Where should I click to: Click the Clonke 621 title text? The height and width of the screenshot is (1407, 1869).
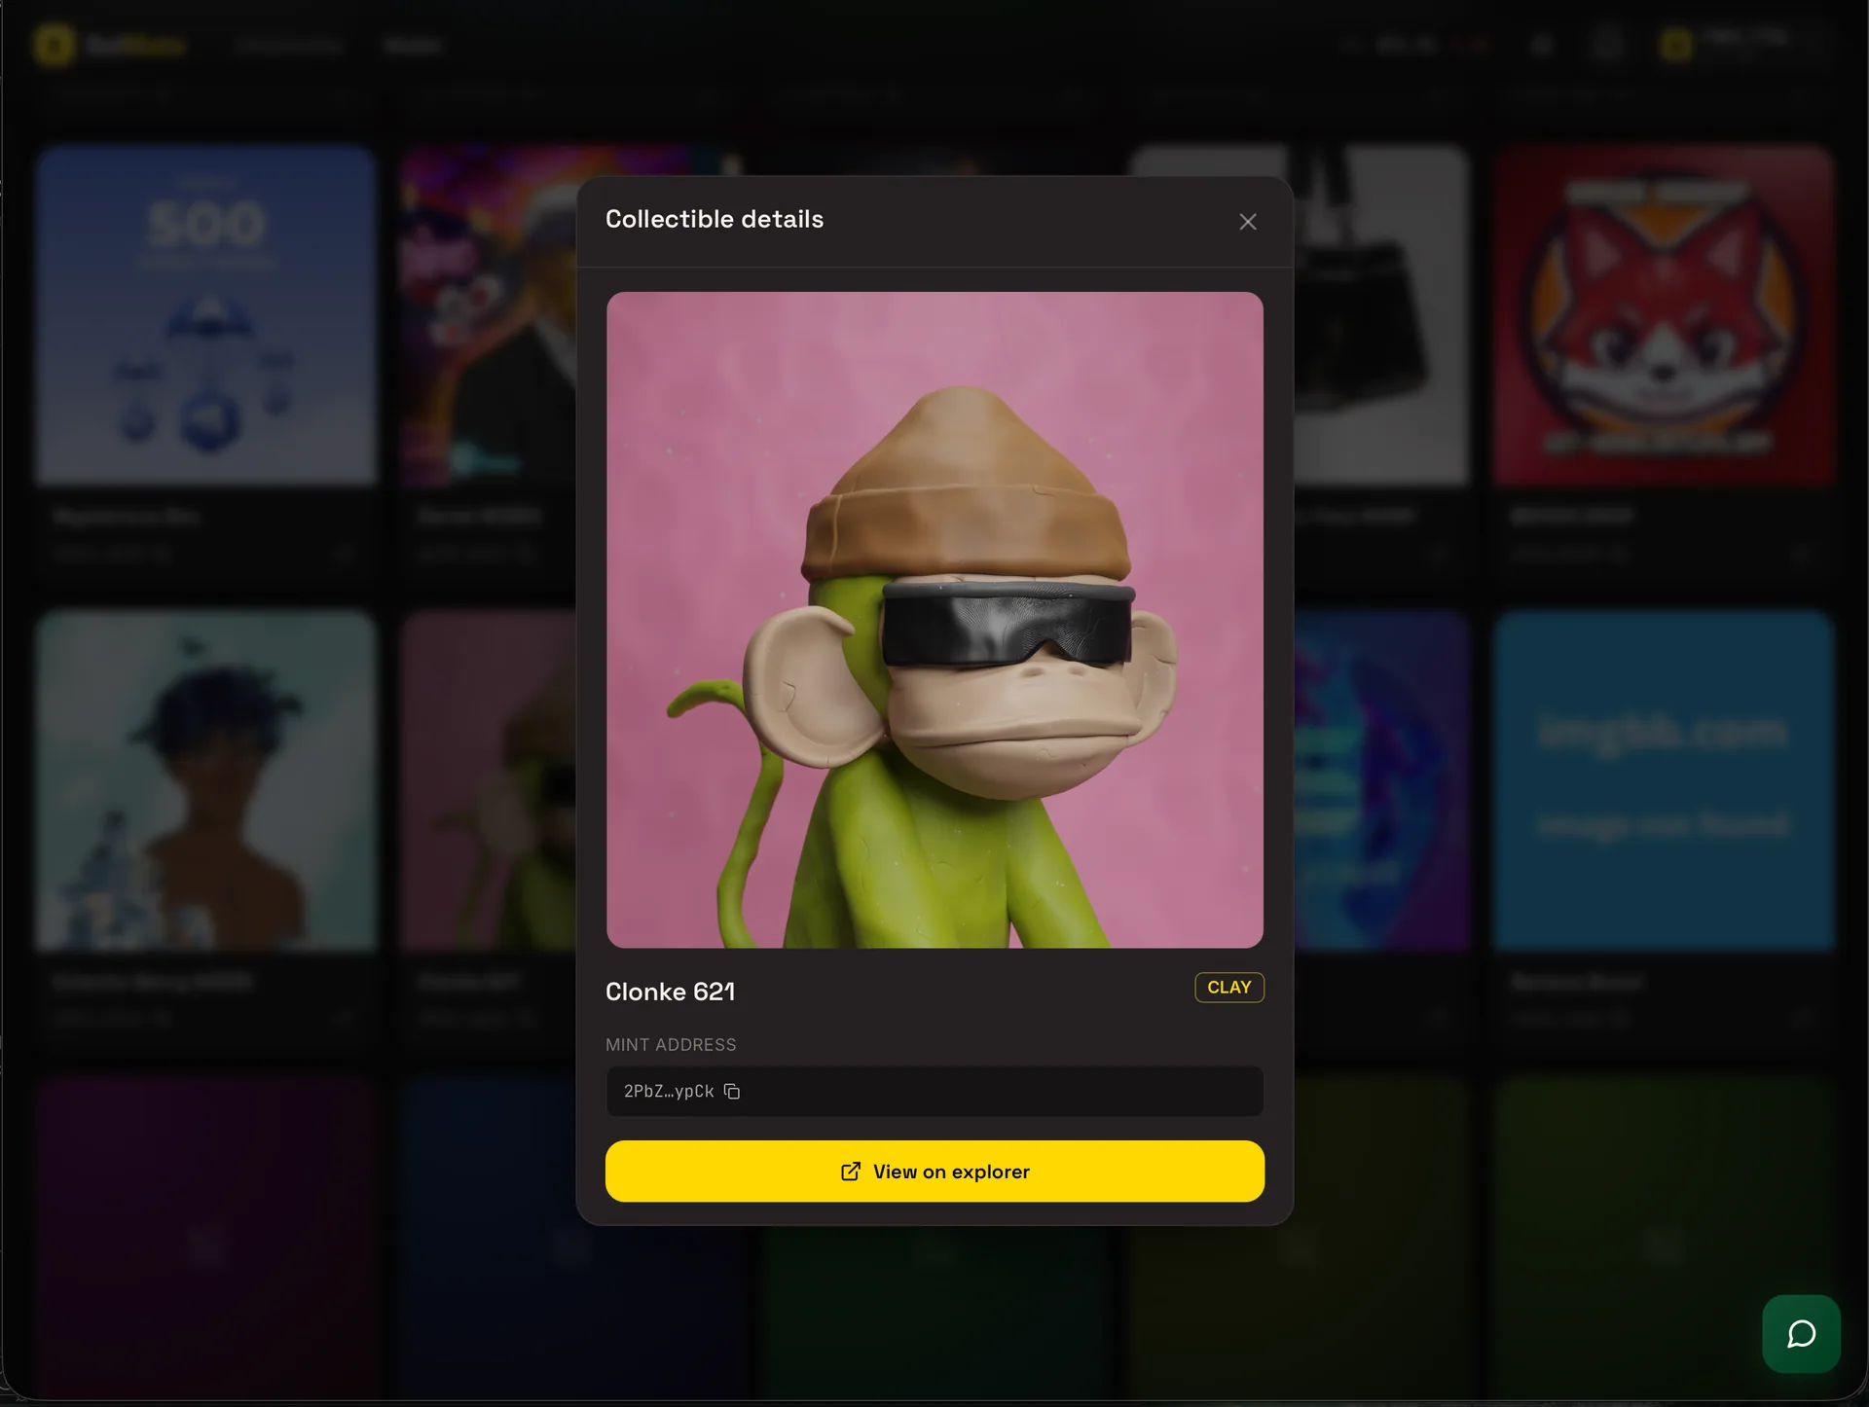click(670, 992)
